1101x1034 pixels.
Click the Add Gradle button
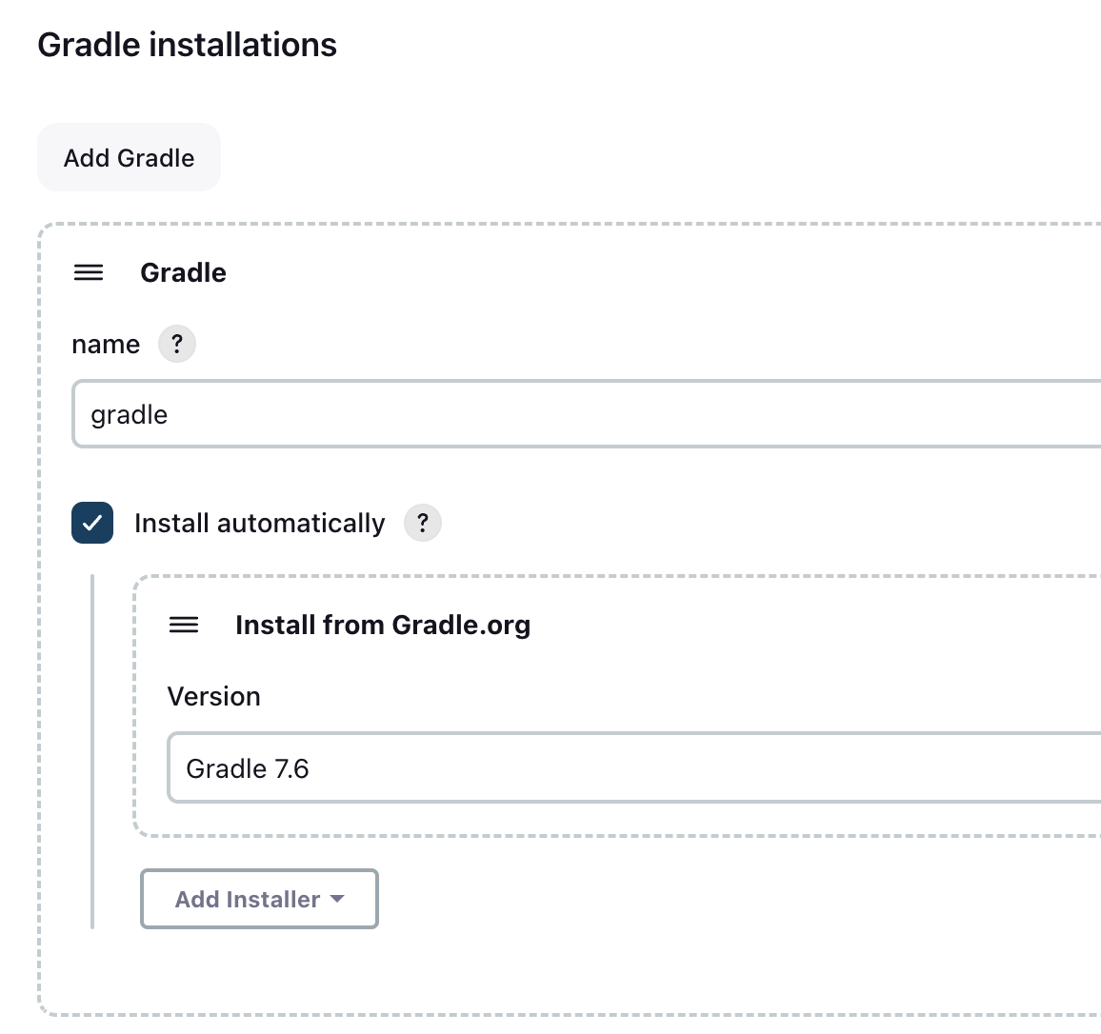(129, 157)
